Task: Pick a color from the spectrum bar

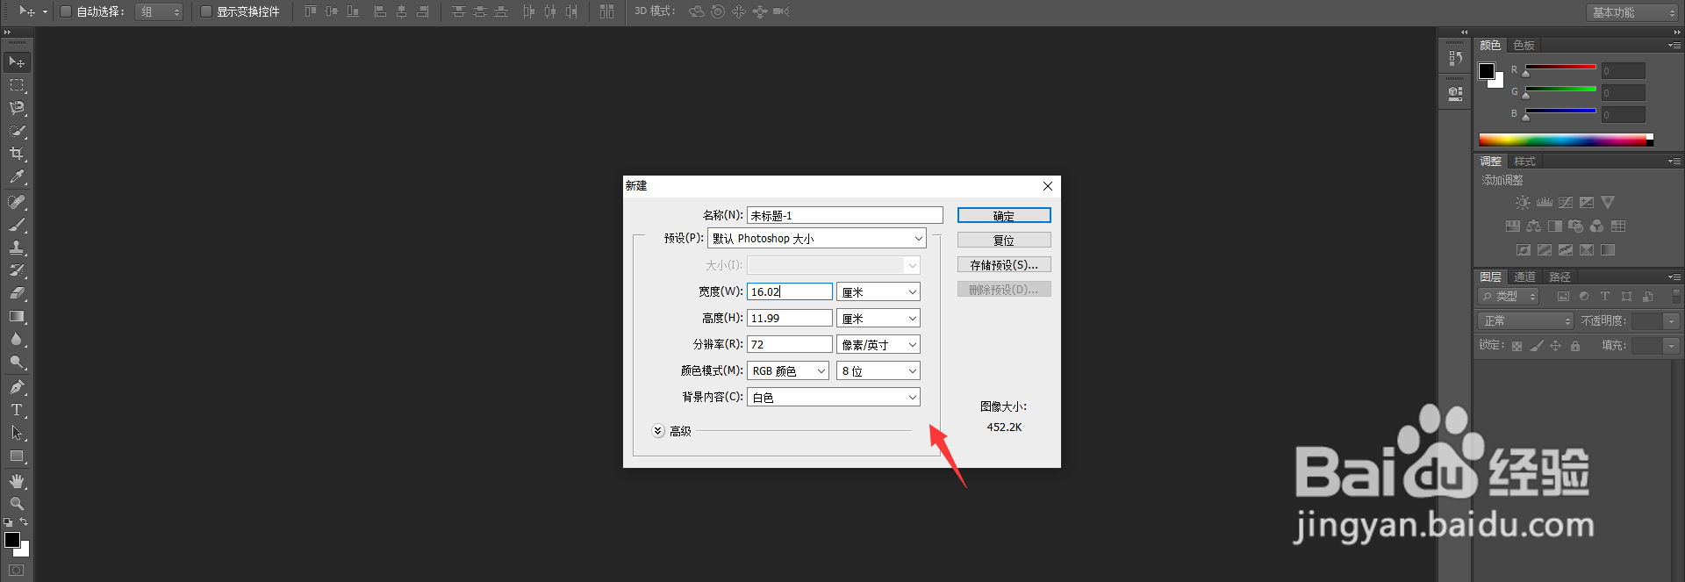Action: [1566, 140]
